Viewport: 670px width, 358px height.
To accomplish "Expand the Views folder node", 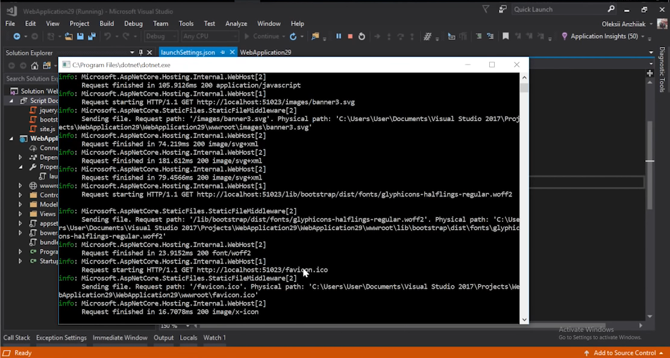I will click(20, 213).
